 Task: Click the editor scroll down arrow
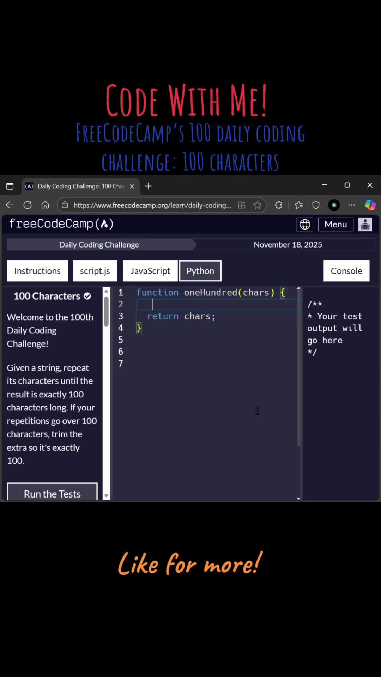point(299,498)
